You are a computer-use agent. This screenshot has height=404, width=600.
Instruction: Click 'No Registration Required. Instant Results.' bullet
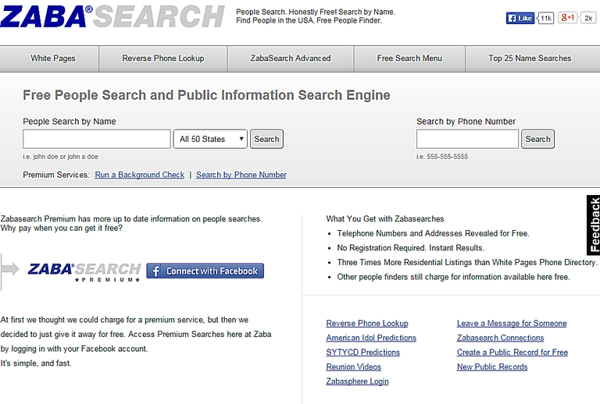coord(411,248)
